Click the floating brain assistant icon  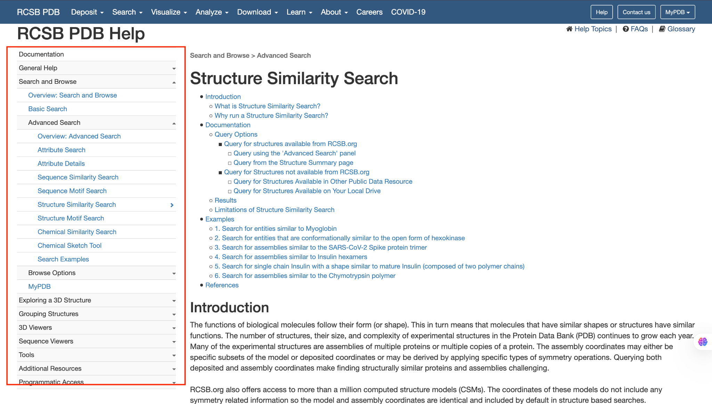(x=703, y=342)
